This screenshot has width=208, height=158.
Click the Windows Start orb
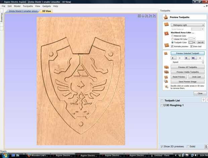coord(5,155)
